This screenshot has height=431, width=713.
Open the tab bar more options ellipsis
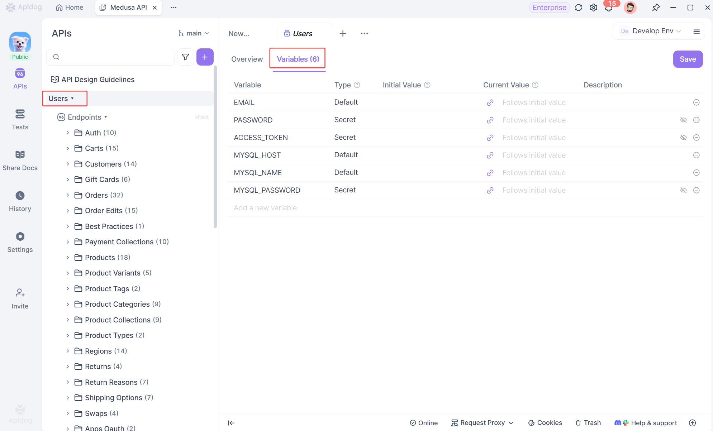point(364,33)
